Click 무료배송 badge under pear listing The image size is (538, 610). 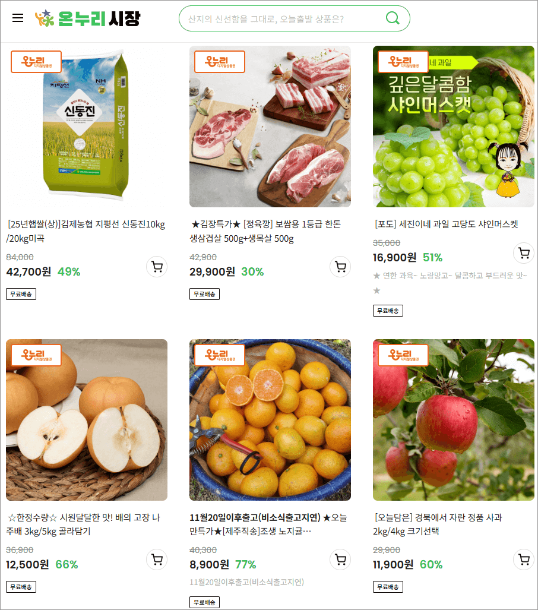pos(21,587)
